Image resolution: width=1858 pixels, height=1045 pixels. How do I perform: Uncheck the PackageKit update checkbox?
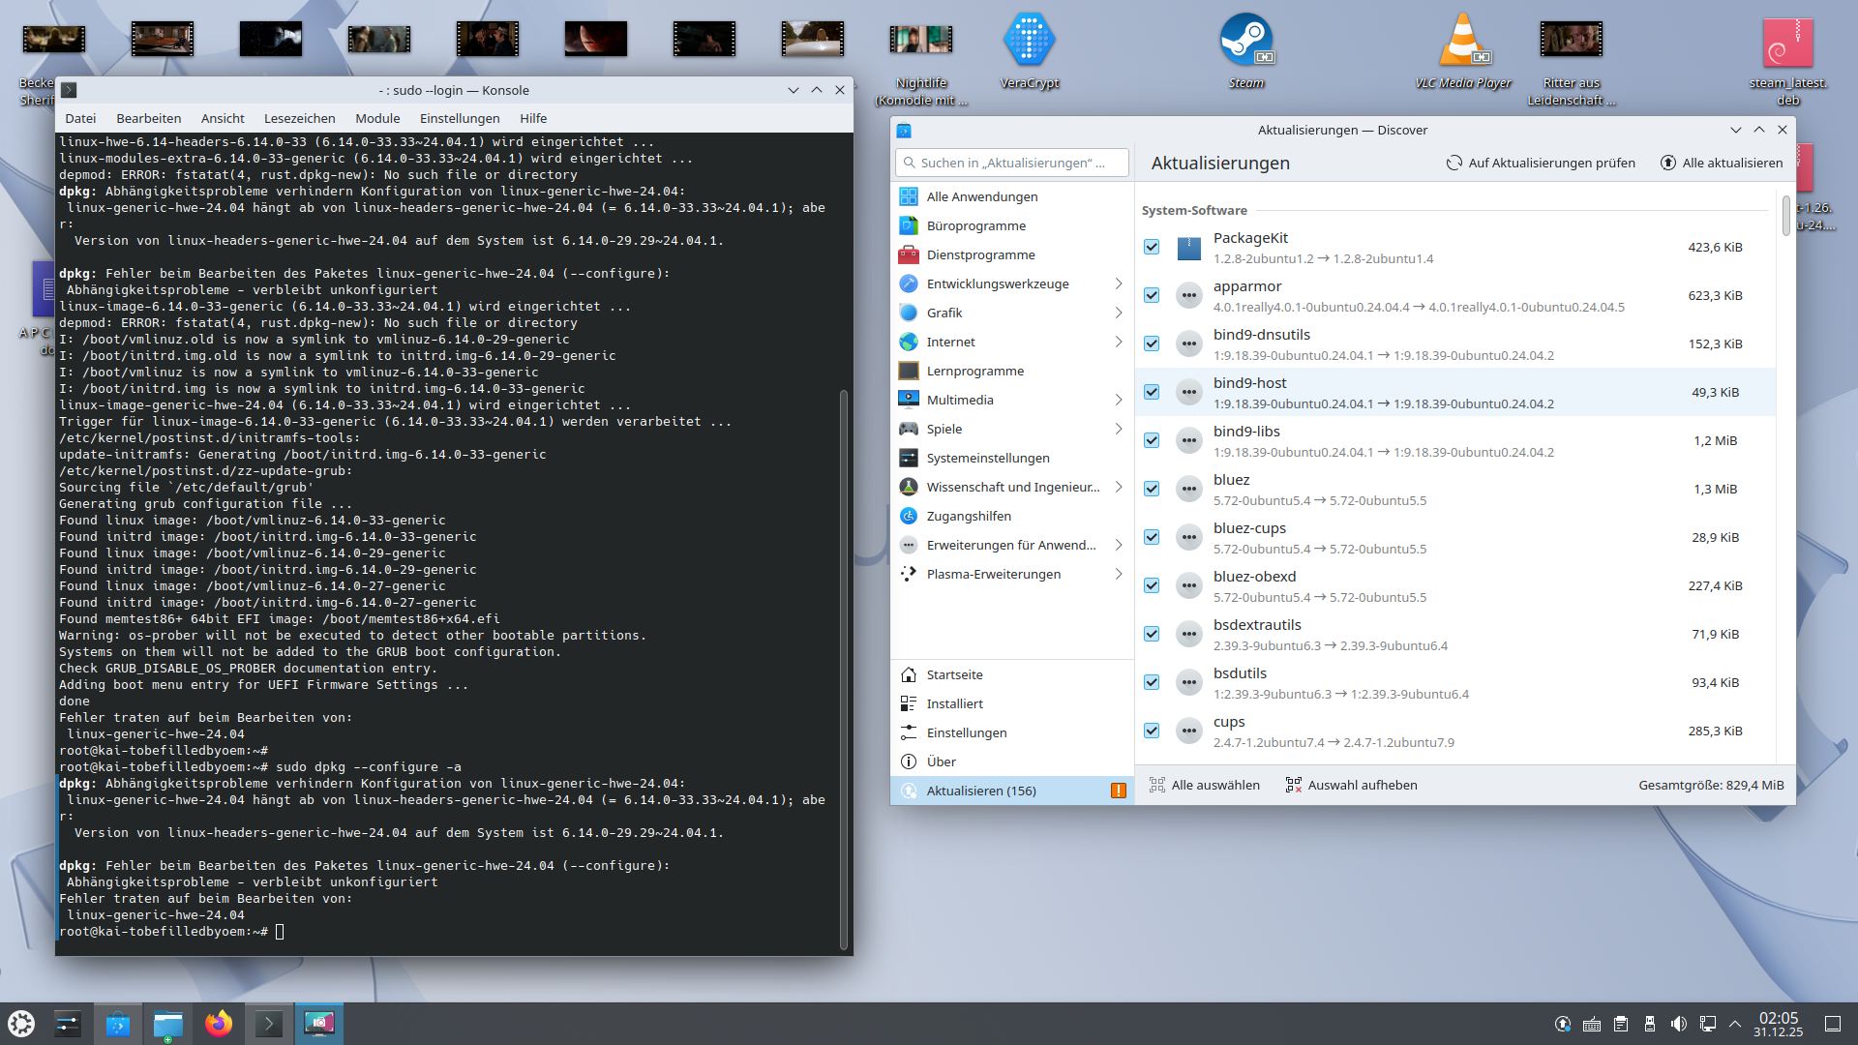[1152, 247]
